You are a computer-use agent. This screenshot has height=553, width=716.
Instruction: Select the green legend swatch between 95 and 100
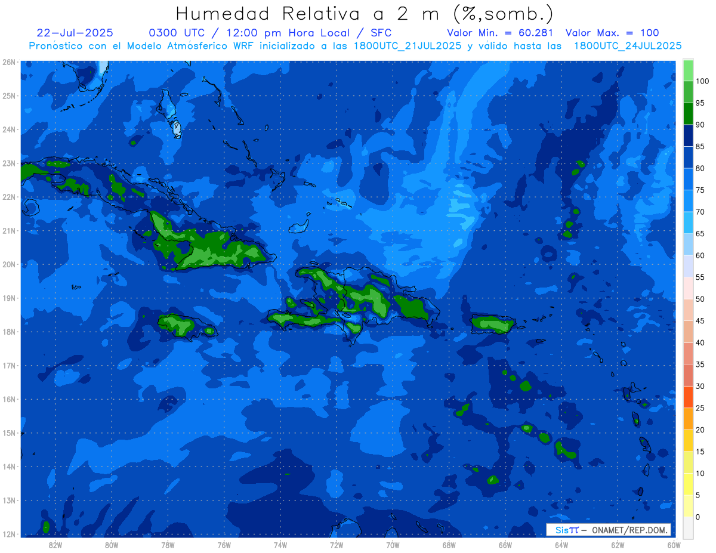tap(688, 92)
